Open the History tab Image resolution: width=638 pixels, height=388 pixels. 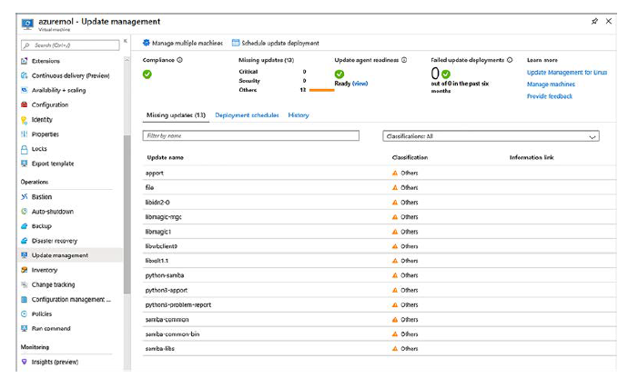pos(299,115)
